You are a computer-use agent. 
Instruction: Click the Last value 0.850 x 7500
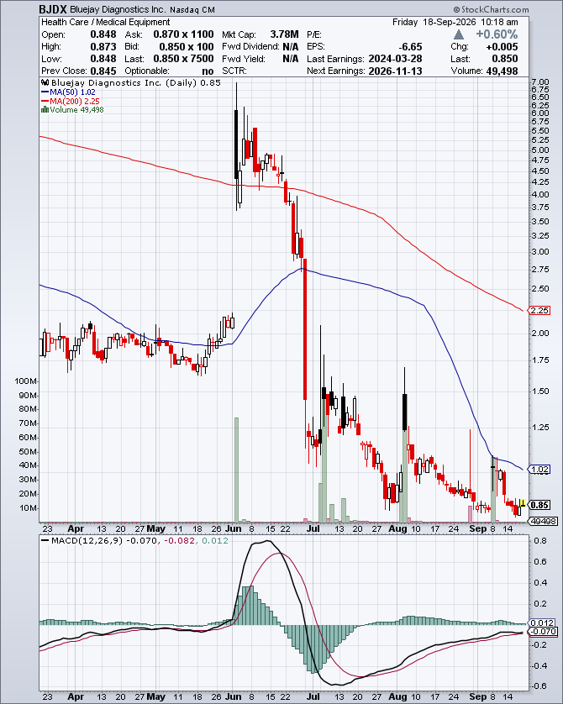(184, 59)
